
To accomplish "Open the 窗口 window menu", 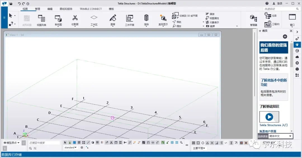I will (x=292, y=20).
